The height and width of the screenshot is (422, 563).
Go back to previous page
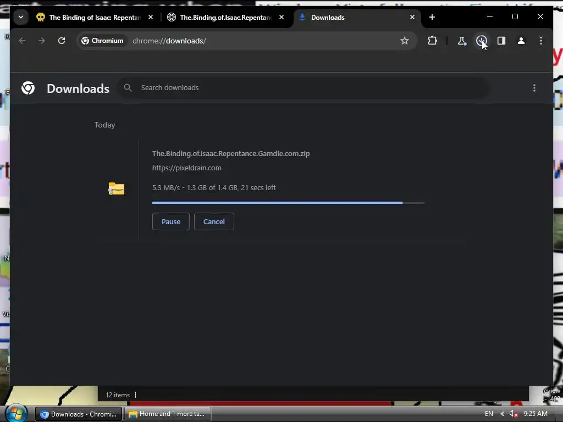[22, 41]
